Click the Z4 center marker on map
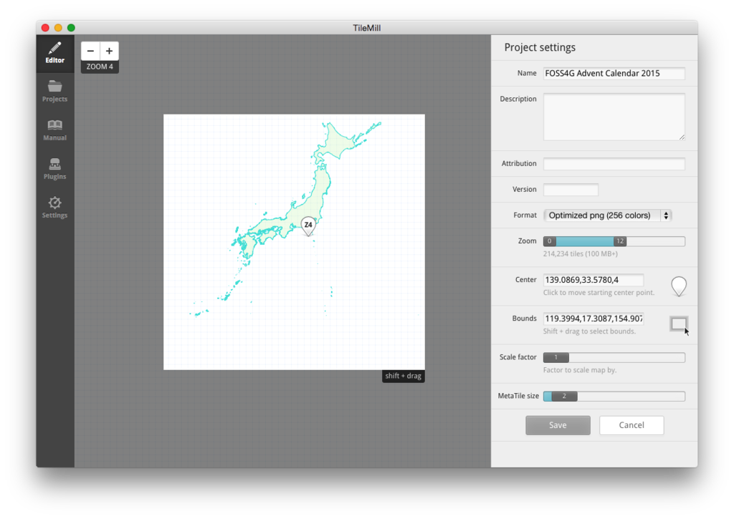Screen dimensions: 734x519 [x=308, y=225]
